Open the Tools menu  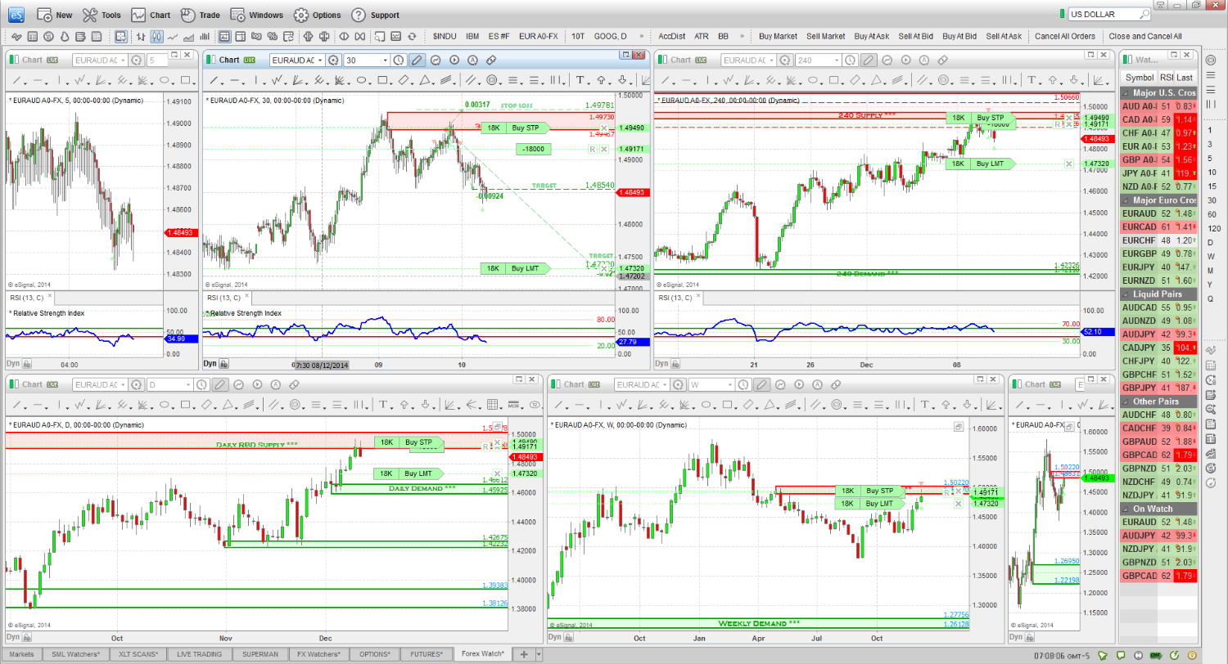pos(102,15)
